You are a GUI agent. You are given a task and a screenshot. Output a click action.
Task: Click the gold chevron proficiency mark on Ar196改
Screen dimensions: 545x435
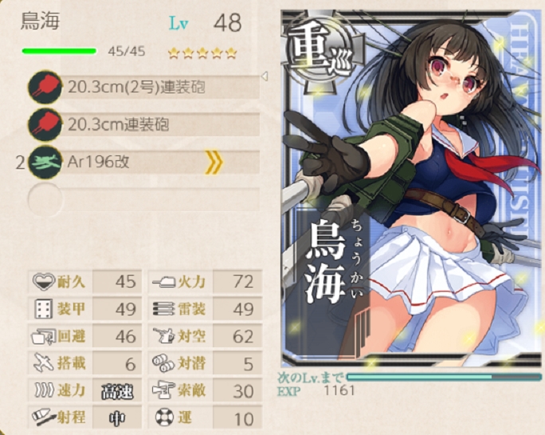(x=213, y=162)
